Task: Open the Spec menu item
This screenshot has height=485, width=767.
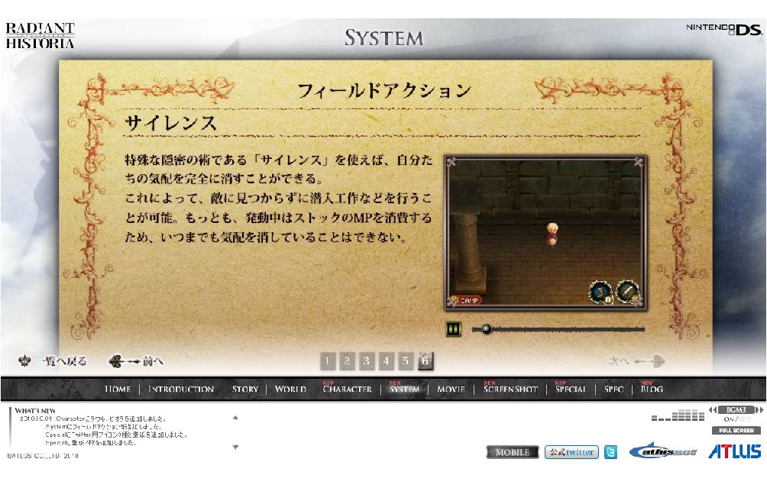Action: coord(614,390)
